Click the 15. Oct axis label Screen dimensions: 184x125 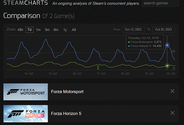[53, 73]
